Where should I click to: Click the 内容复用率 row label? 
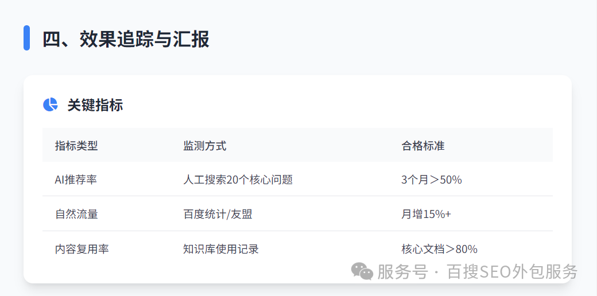[82, 249]
